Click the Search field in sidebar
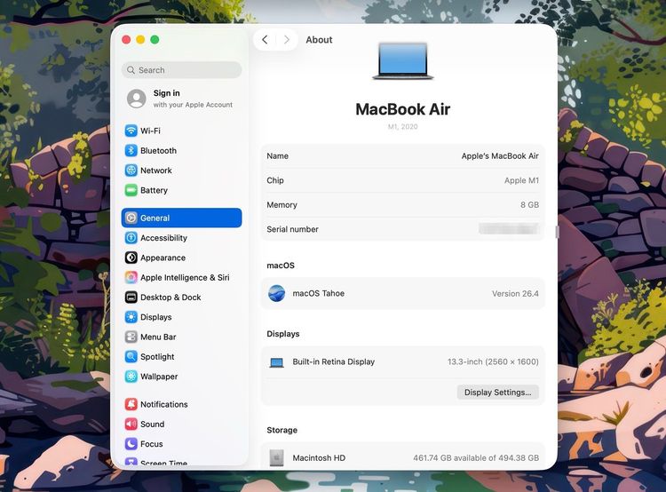Image resolution: width=666 pixels, height=492 pixels. [x=182, y=70]
